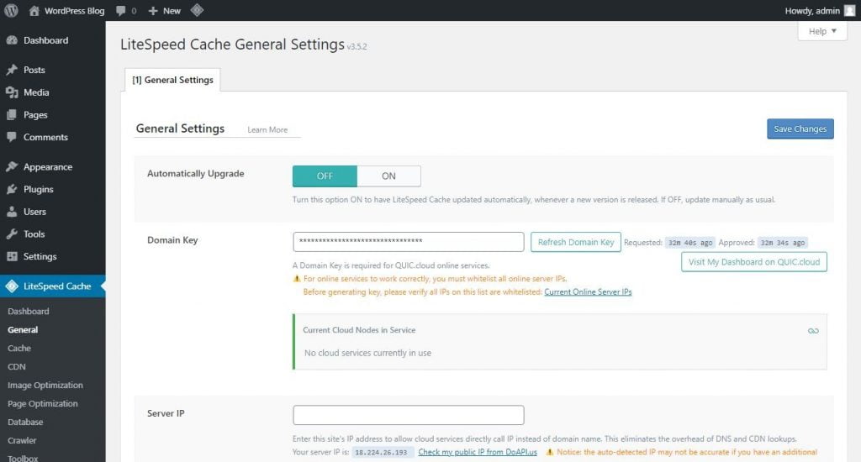
Task: Set Automatically Upgrade to OFF
Action: point(325,176)
